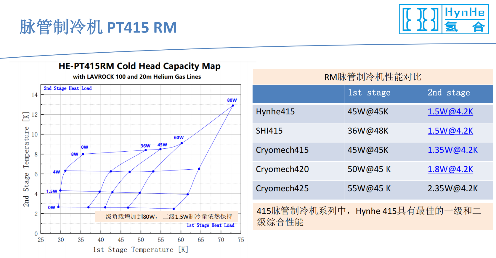This screenshot has width=496, height=258.
Task: Click the "45W" curve label on the chart
Action: click(x=162, y=145)
